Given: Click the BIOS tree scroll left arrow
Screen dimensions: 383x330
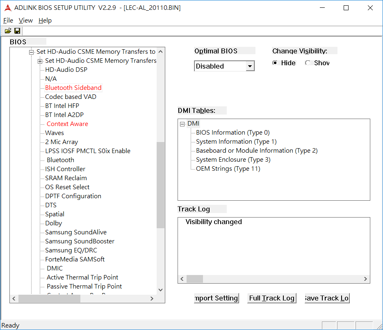Looking at the screenshot, I should pyautogui.click(x=14, y=298).
